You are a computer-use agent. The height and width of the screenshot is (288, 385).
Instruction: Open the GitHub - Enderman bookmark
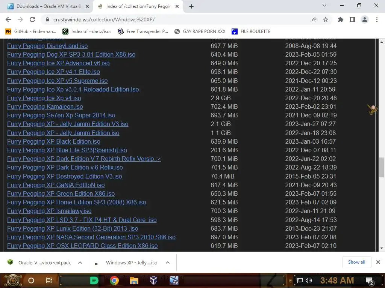coord(31,31)
